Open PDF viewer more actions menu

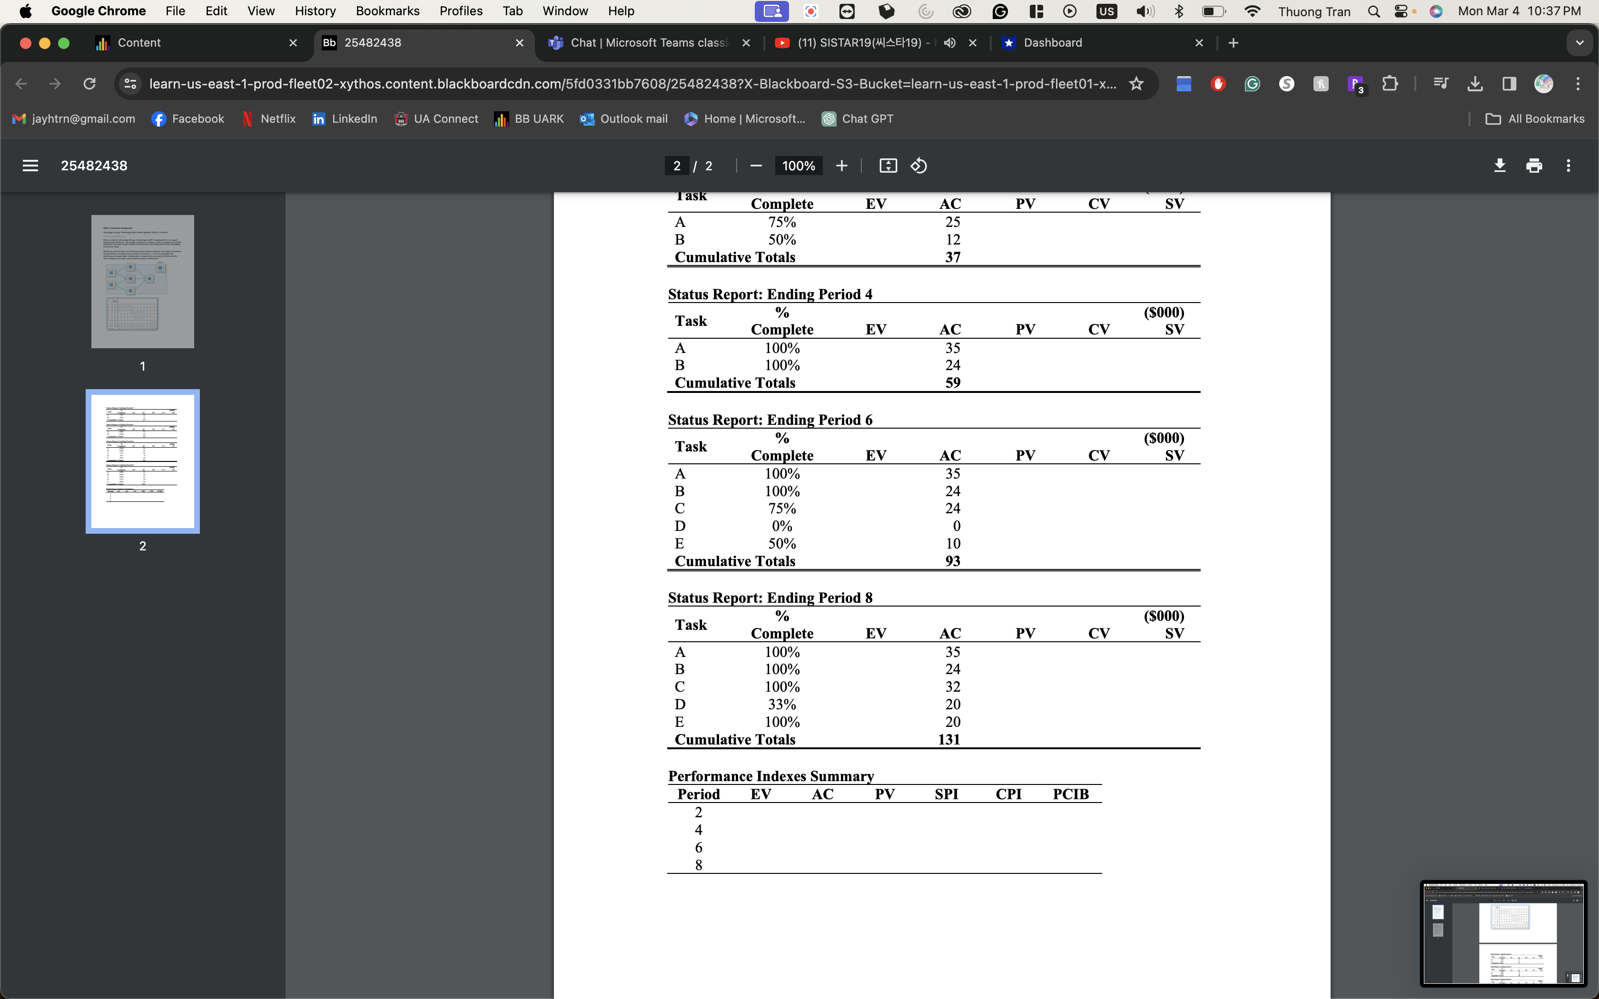(x=1568, y=166)
